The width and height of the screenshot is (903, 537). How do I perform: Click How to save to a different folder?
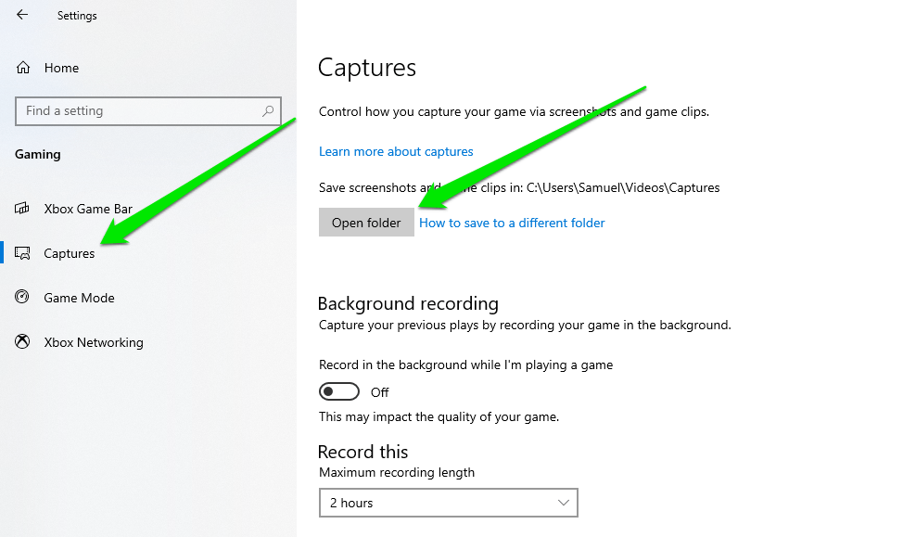pyautogui.click(x=512, y=223)
